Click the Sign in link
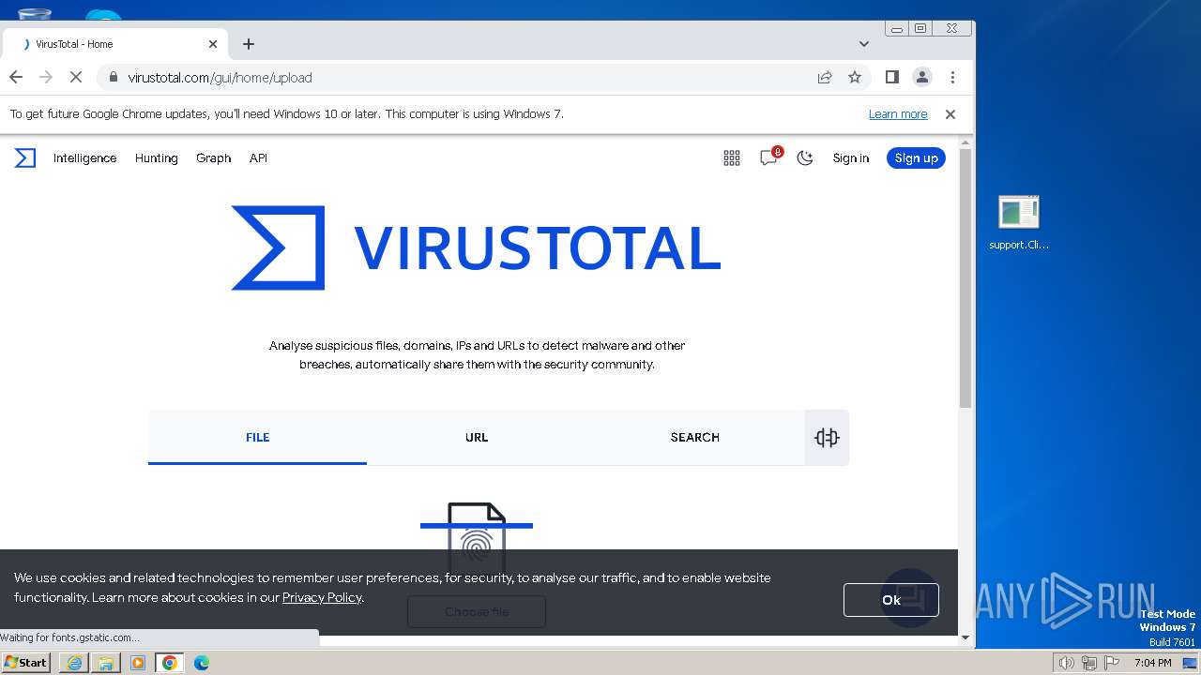 click(x=851, y=158)
